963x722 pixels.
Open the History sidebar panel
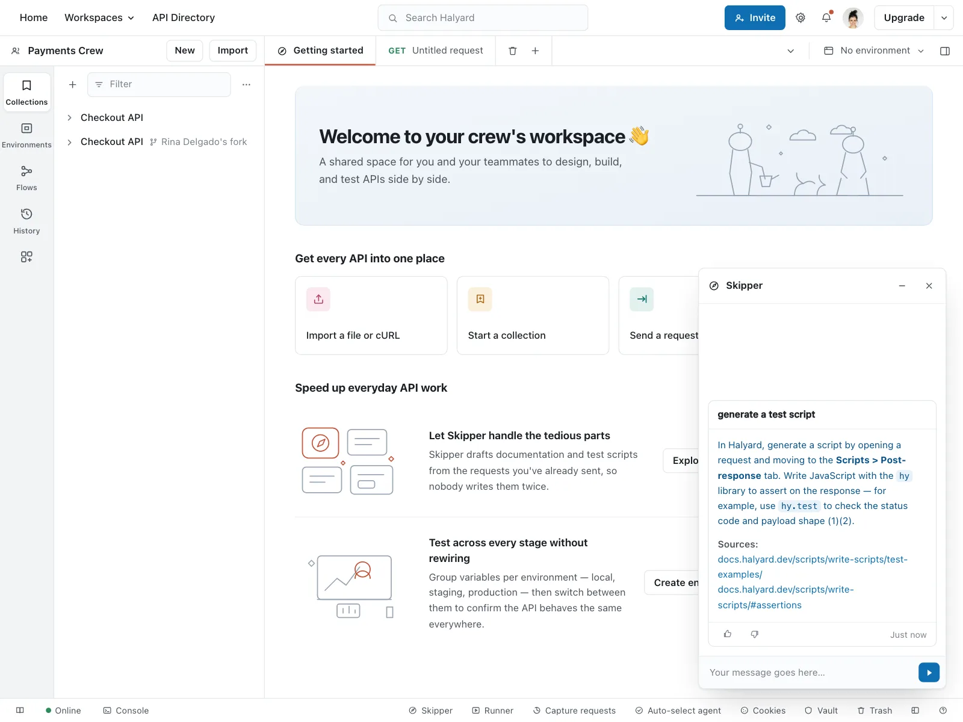tap(26, 221)
